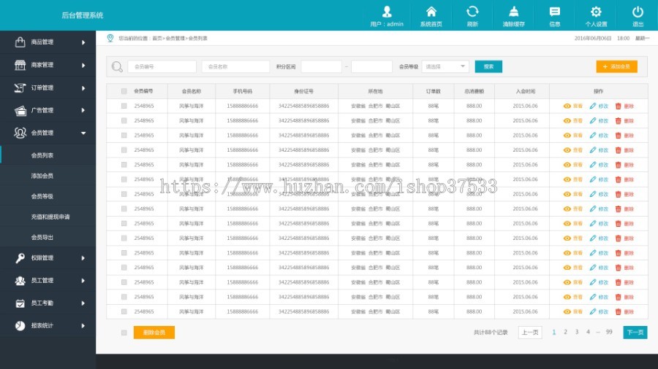Image resolution: width=658 pixels, height=369 pixels.
Task: Click the blue 搜索 button
Action: pyautogui.click(x=488, y=66)
